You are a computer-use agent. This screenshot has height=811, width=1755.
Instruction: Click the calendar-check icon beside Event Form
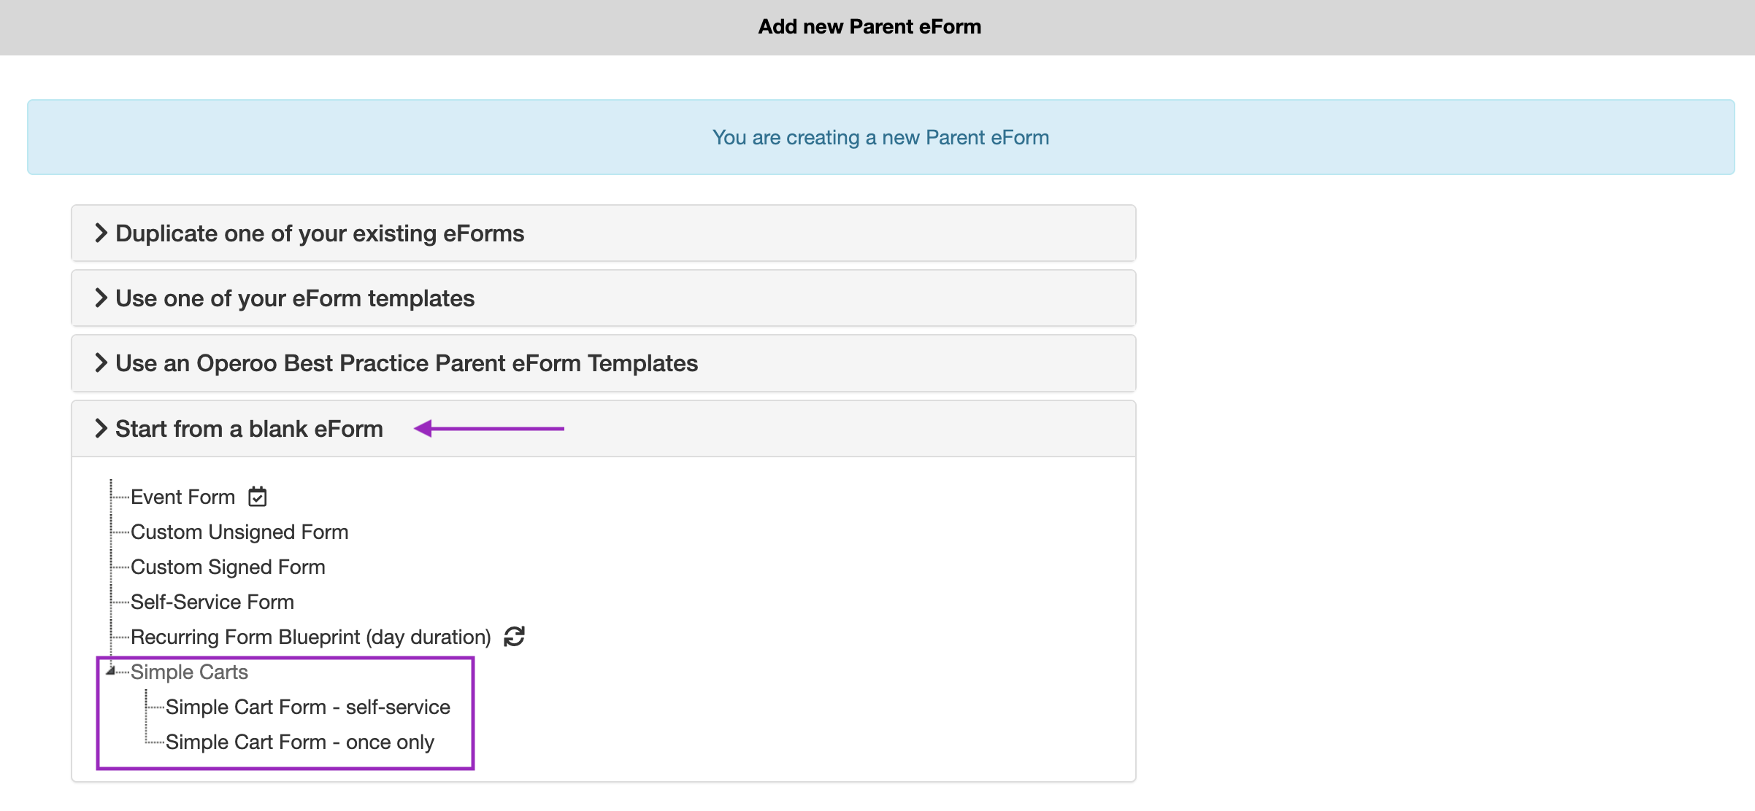coord(257,497)
